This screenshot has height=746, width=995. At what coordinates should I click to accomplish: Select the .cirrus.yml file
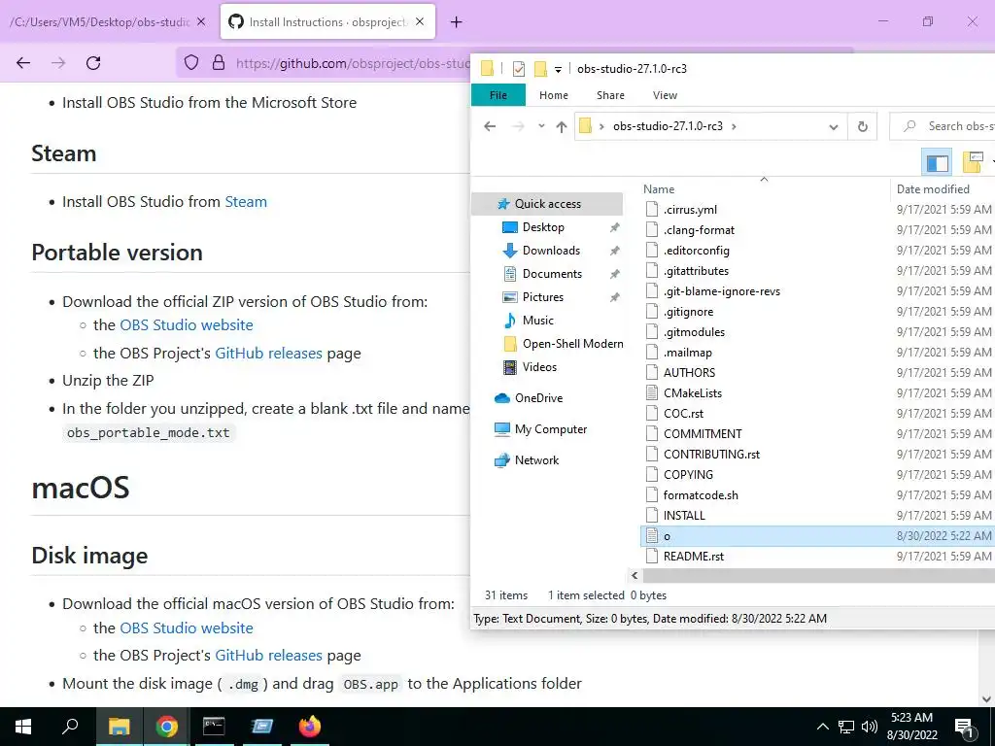click(x=690, y=210)
